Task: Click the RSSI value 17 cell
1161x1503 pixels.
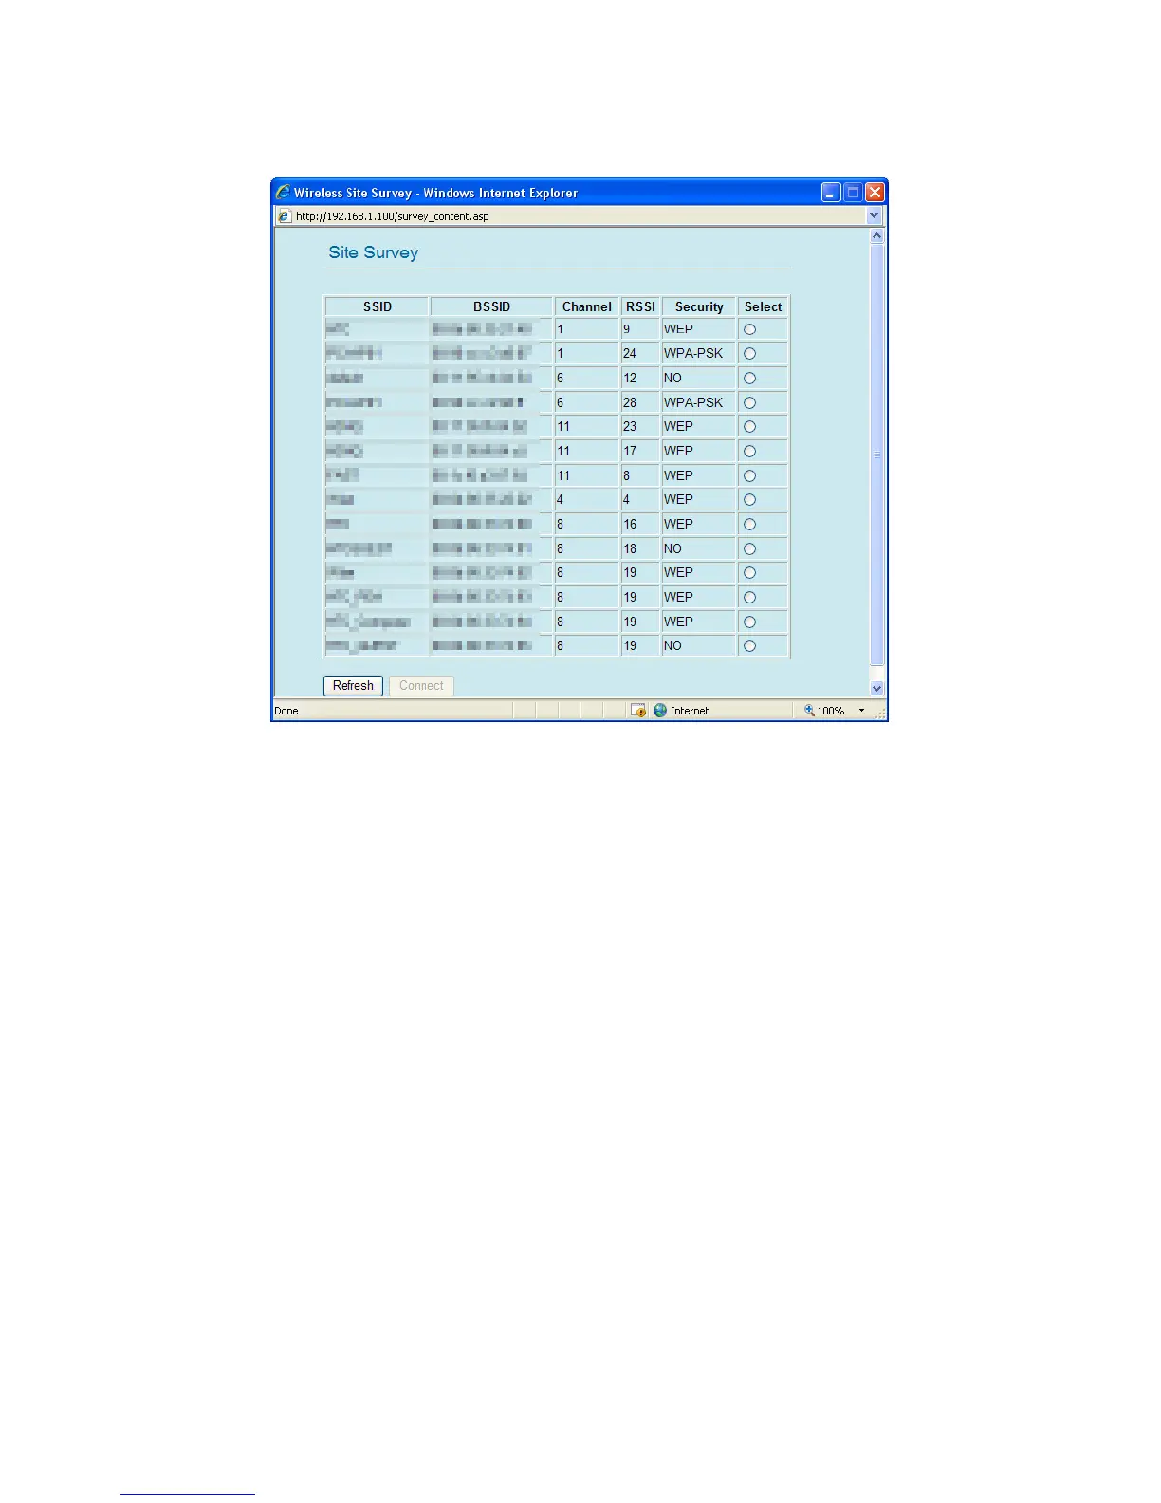Action: [640, 451]
